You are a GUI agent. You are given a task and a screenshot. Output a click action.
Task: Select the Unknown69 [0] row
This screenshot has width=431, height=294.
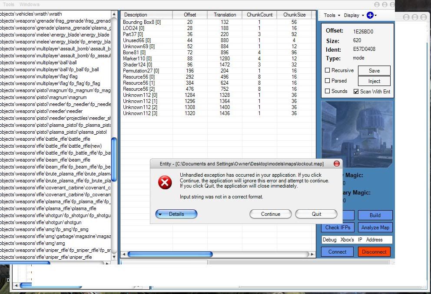pos(217,46)
